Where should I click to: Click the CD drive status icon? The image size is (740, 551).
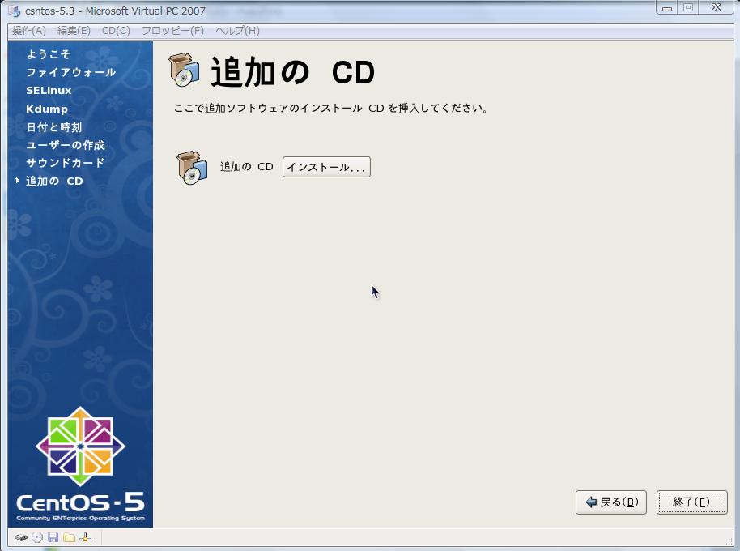click(37, 537)
